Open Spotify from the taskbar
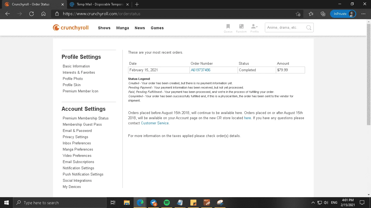 pyautogui.click(x=167, y=203)
